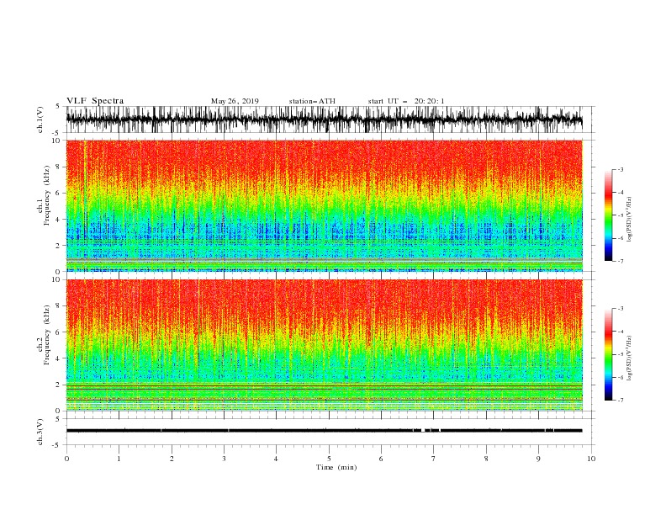Screen dimensions: 666x515
Task: Click the "4" time axis tick label
Action: point(276,459)
